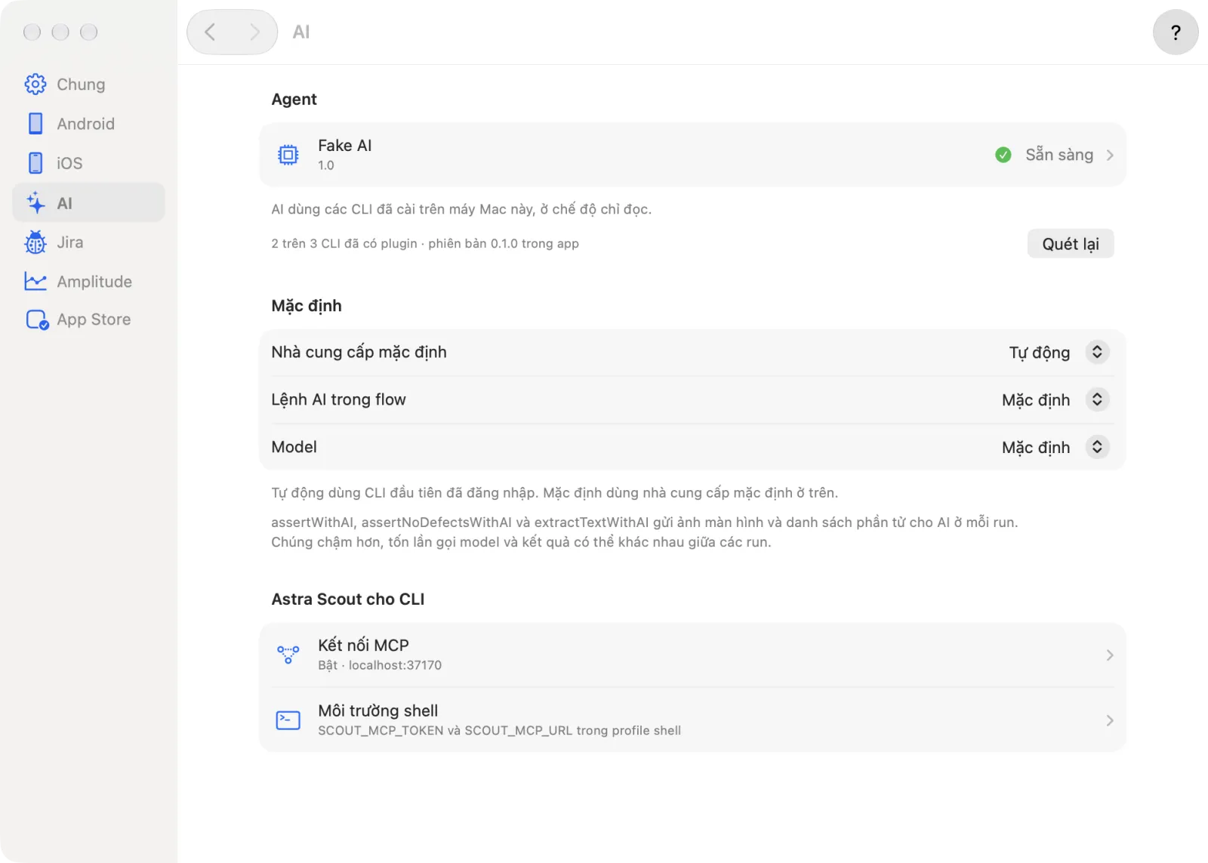This screenshot has height=863, width=1208.
Task: Click the iOS device icon in sidebar
Action: coord(35,163)
